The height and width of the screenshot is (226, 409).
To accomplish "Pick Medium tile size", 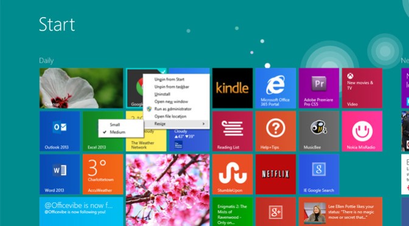I will pos(121,132).
